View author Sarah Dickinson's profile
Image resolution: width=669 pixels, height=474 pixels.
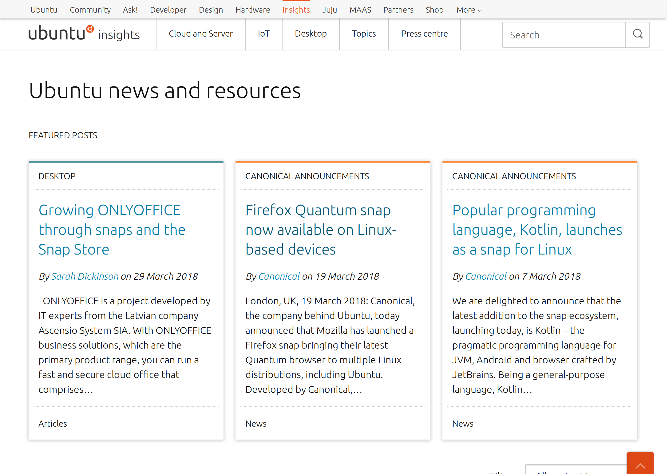tap(85, 276)
